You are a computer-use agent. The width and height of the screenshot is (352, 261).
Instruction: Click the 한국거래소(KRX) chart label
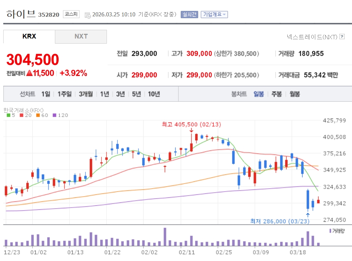23,110
